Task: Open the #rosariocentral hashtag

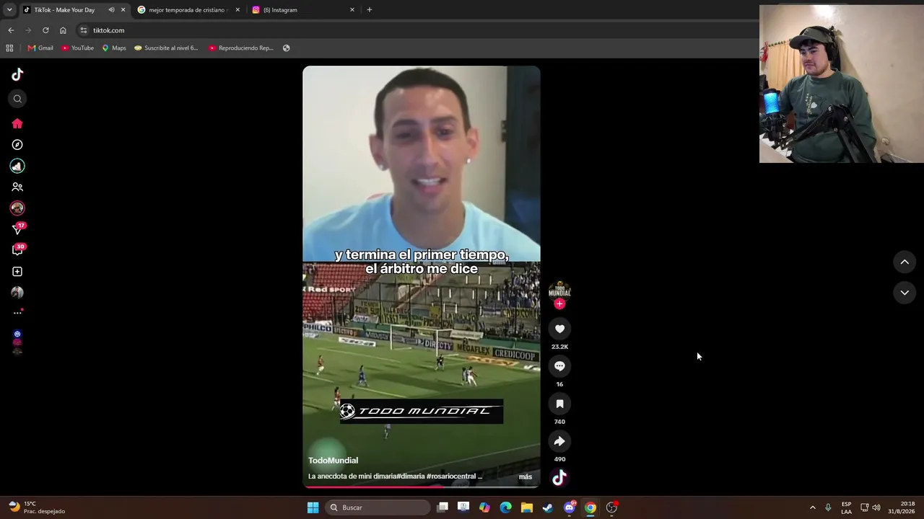Action: coord(450,476)
